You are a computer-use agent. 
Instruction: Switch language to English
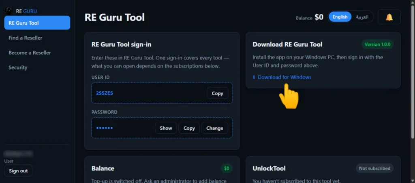340,17
